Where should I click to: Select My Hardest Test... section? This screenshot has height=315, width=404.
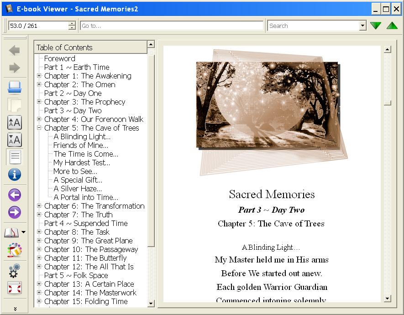pyautogui.click(x=82, y=163)
